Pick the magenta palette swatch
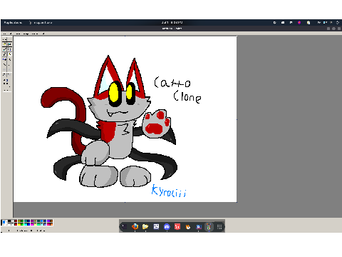The image size is (342, 257). pyautogui.click(x=32, y=224)
